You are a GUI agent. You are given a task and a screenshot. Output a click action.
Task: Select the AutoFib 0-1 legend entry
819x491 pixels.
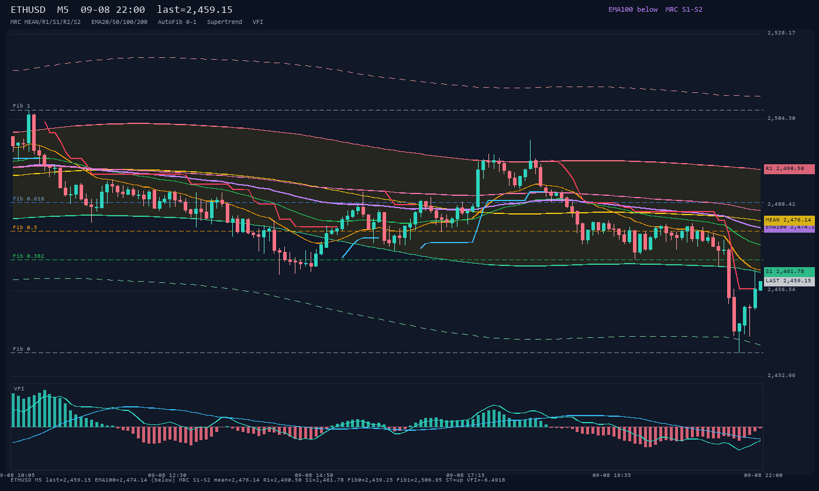coord(177,22)
